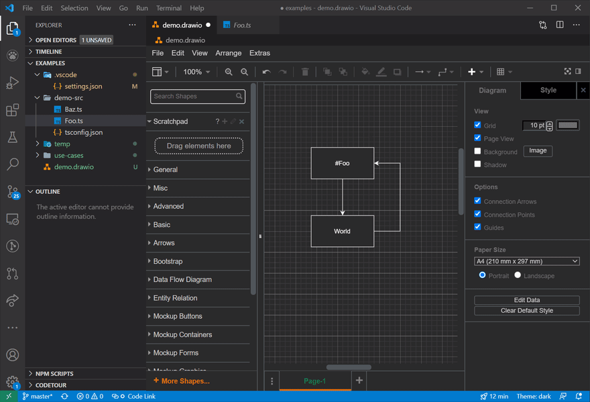
Task: Enable the Background checkbox
Action: coord(478,151)
